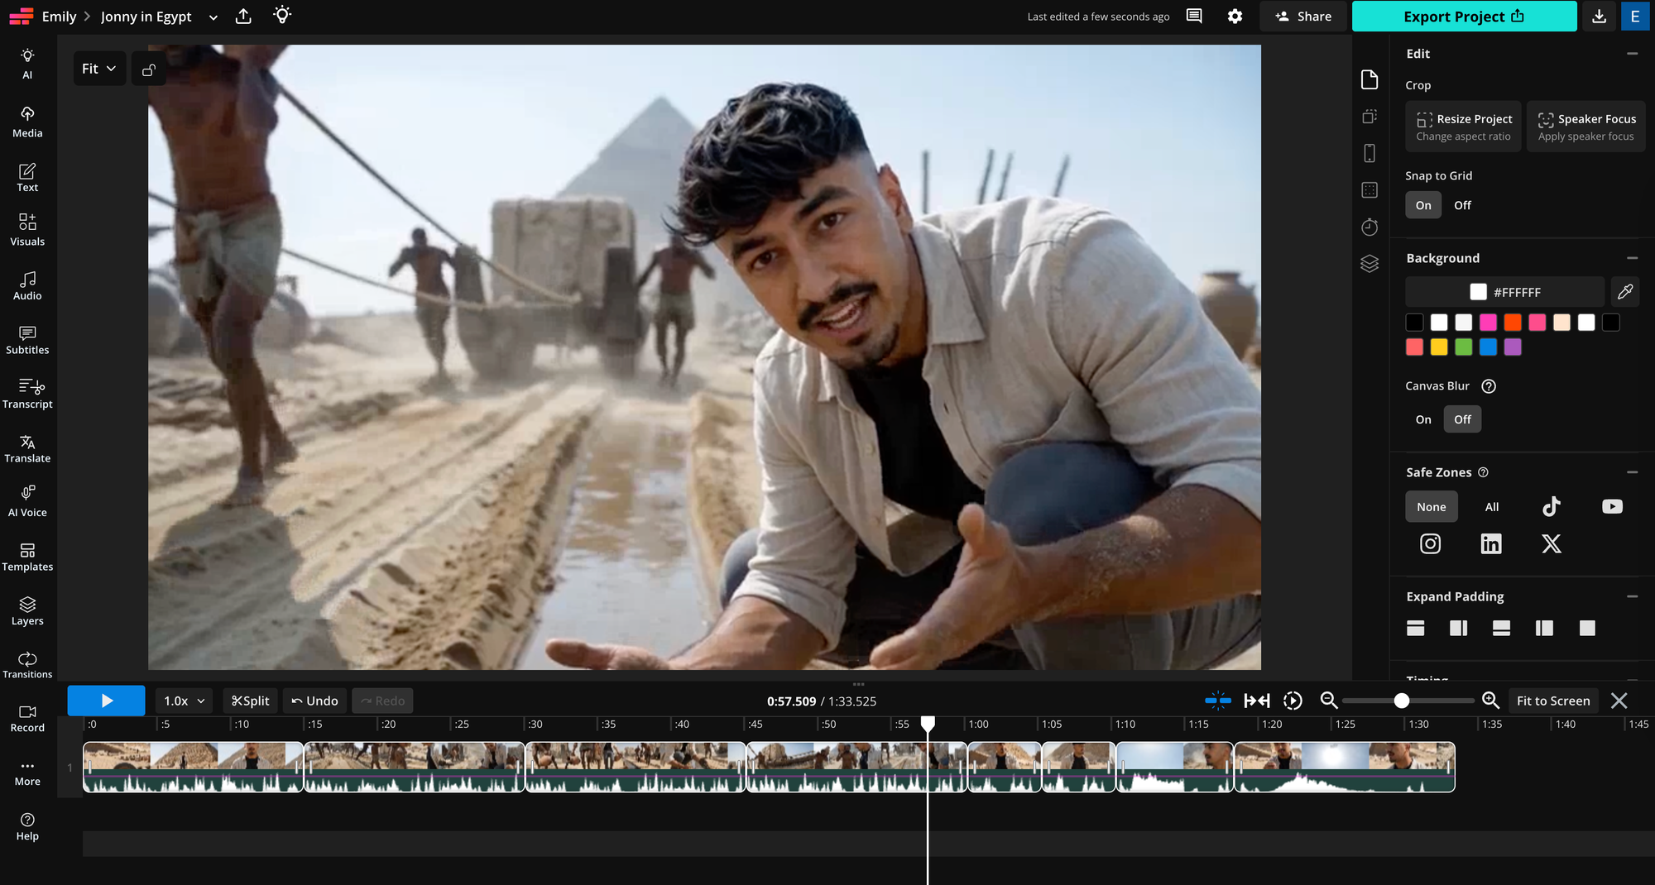The width and height of the screenshot is (1655, 885).
Task: Select the Instagram safe zone
Action: tap(1430, 543)
